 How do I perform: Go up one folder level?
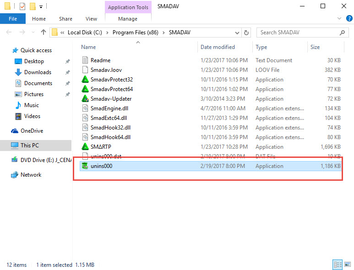point(44,32)
